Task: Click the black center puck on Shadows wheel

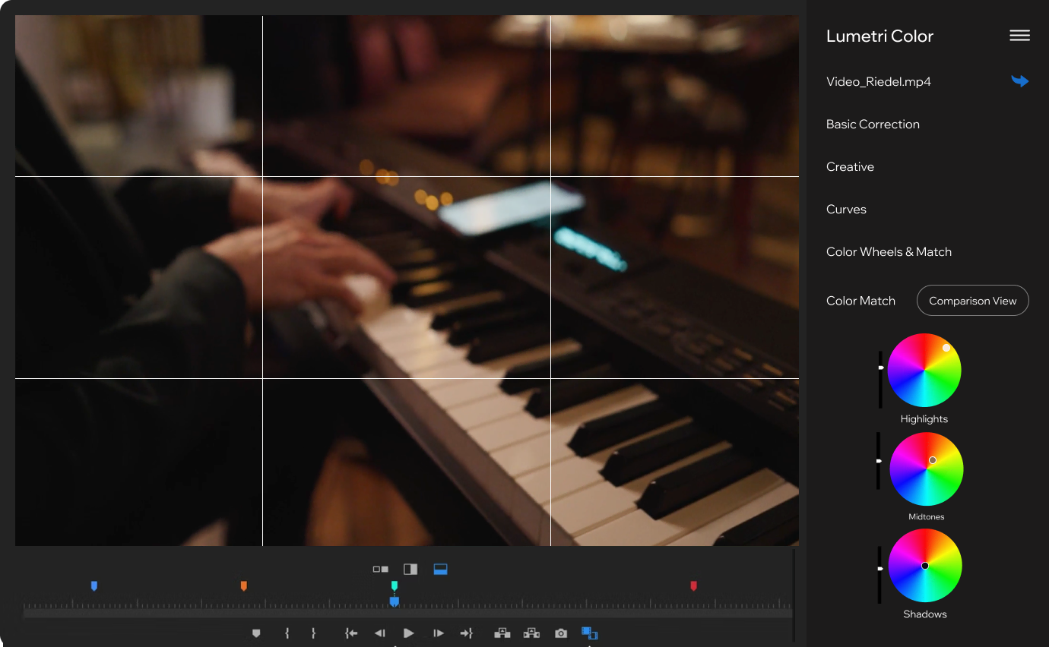Action: [x=925, y=566]
